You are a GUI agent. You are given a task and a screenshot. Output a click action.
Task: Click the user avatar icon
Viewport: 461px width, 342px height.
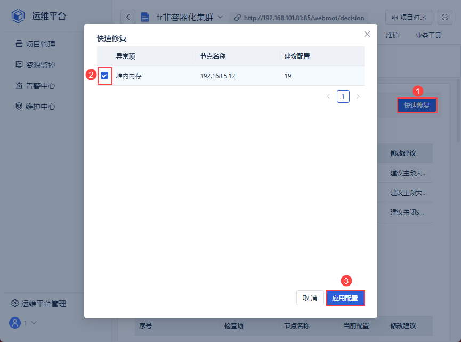[x=15, y=323]
